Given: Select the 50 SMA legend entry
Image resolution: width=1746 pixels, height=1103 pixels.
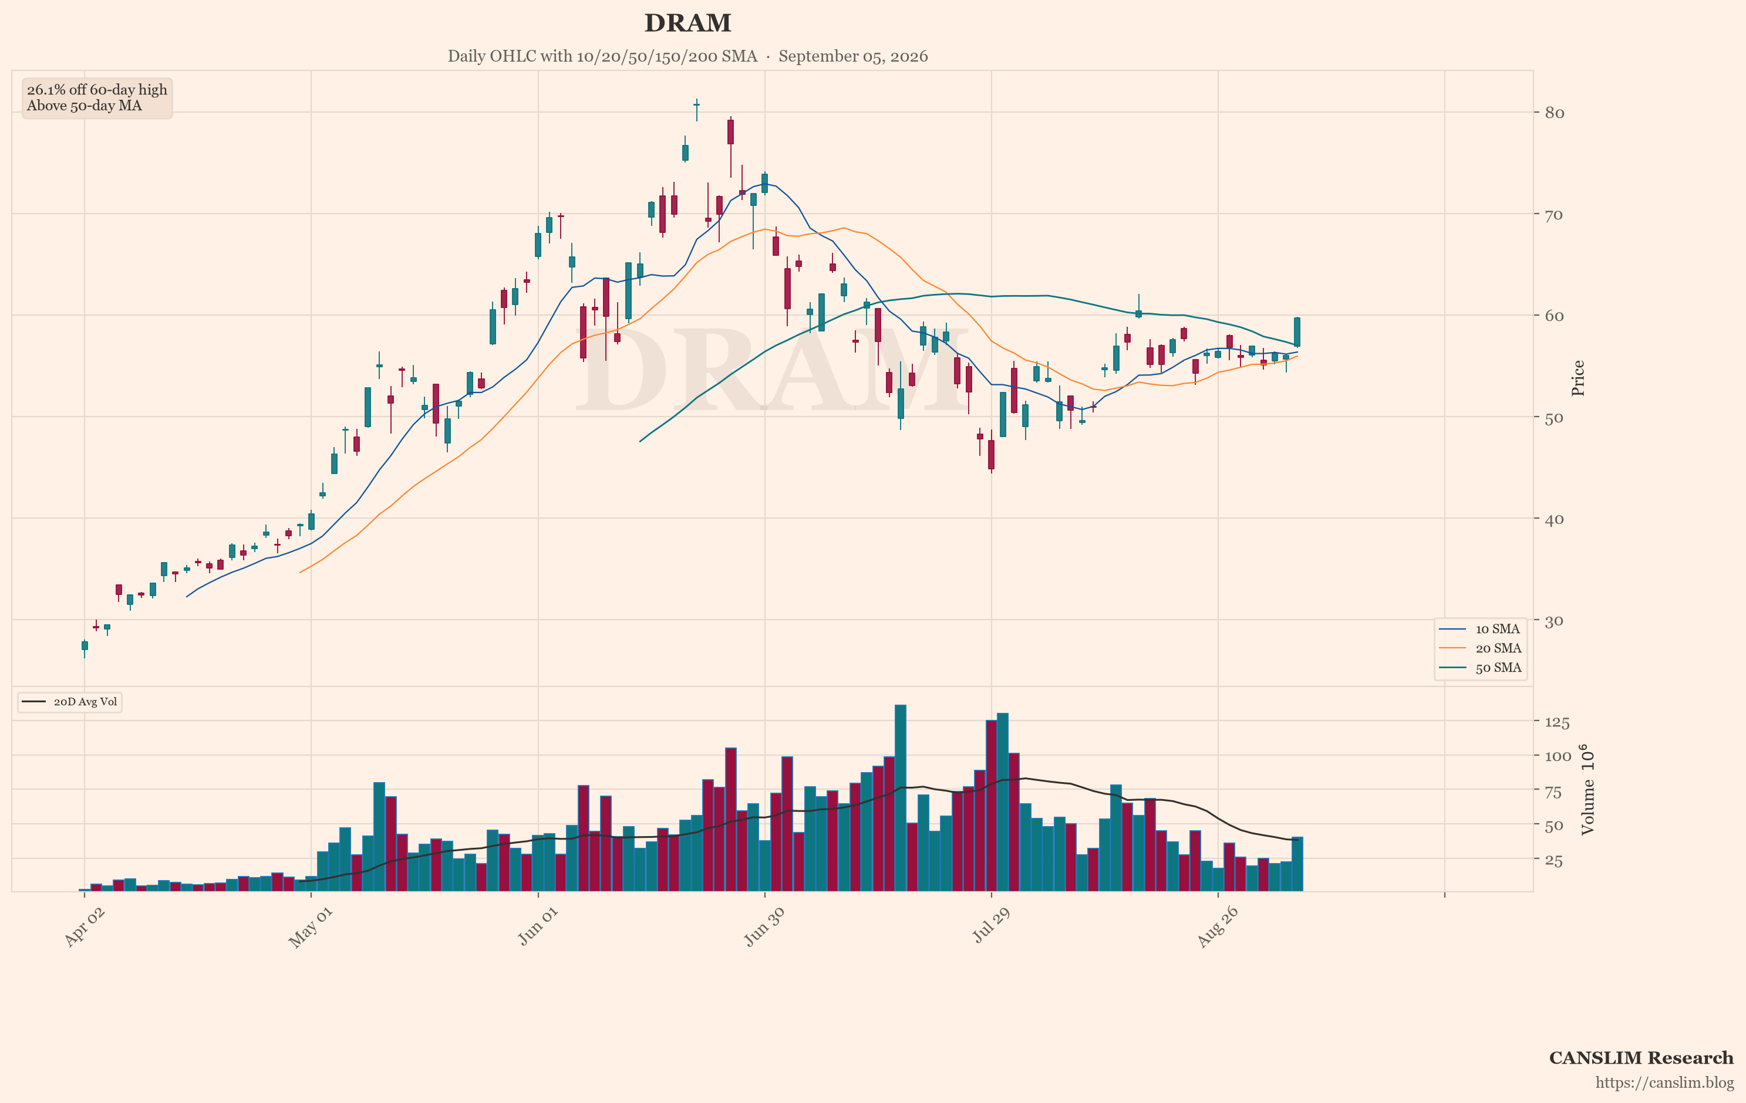Looking at the screenshot, I should pyautogui.click(x=1480, y=668).
